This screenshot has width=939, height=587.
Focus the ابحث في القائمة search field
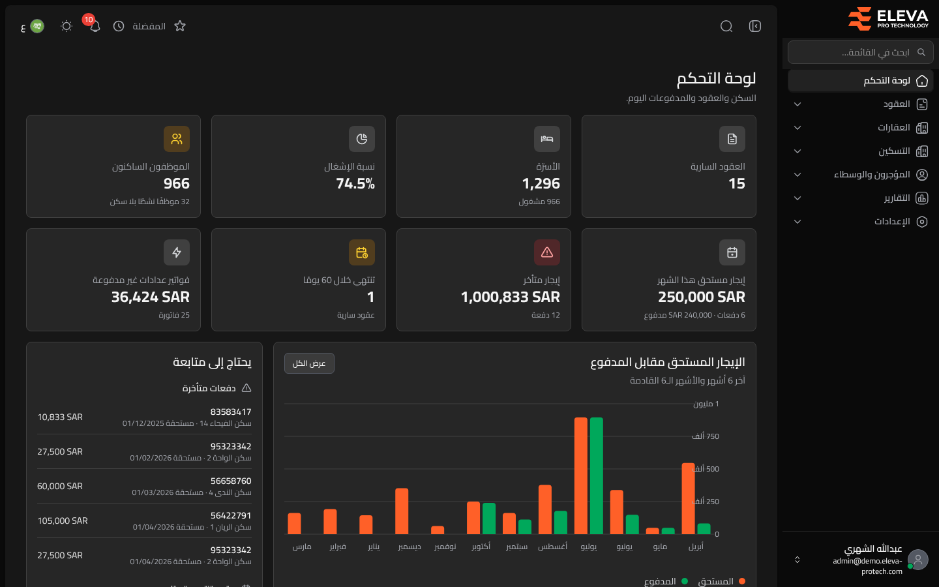(861, 52)
